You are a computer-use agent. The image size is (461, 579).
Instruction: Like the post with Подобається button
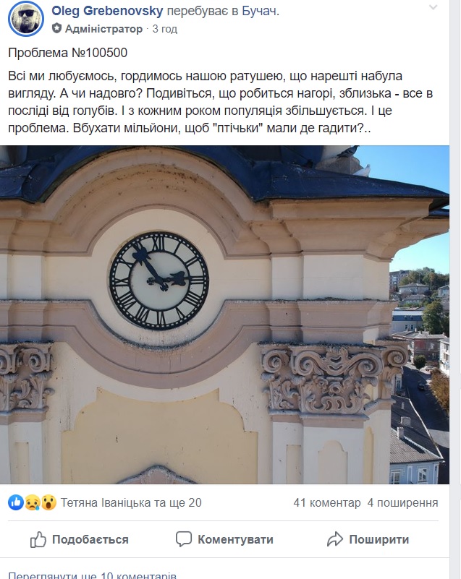pos(79,539)
